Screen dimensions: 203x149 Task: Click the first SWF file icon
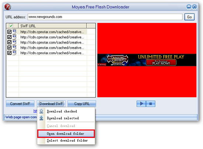14,32
